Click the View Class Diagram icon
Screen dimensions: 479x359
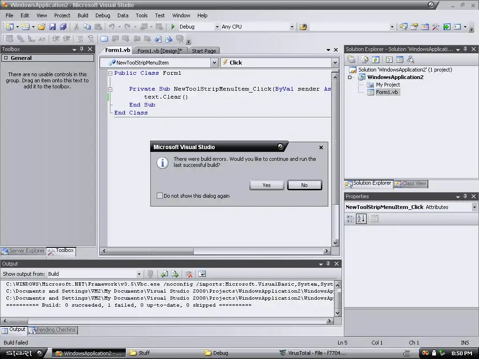[x=411, y=59]
